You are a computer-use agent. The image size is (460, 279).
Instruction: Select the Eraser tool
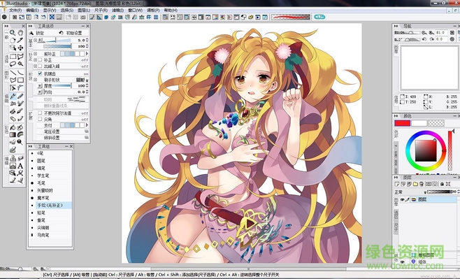13,119
